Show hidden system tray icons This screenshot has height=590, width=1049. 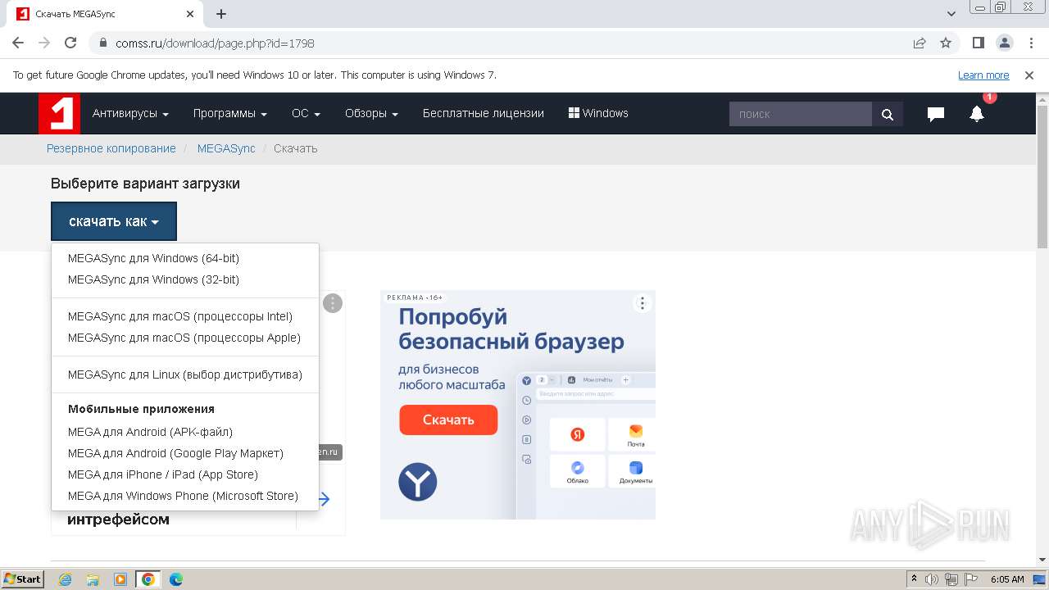pyautogui.click(x=914, y=579)
